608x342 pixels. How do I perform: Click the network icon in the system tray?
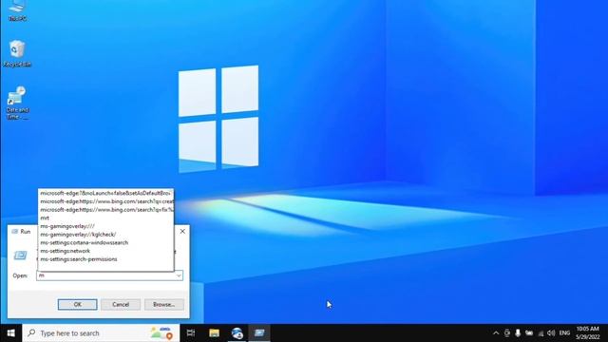[x=541, y=333]
